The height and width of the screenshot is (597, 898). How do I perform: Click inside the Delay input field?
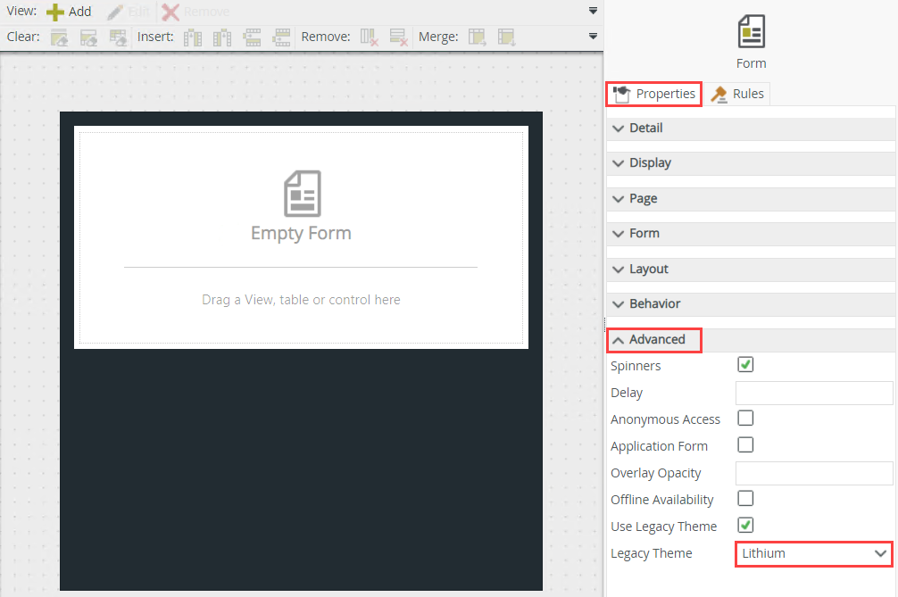[813, 392]
